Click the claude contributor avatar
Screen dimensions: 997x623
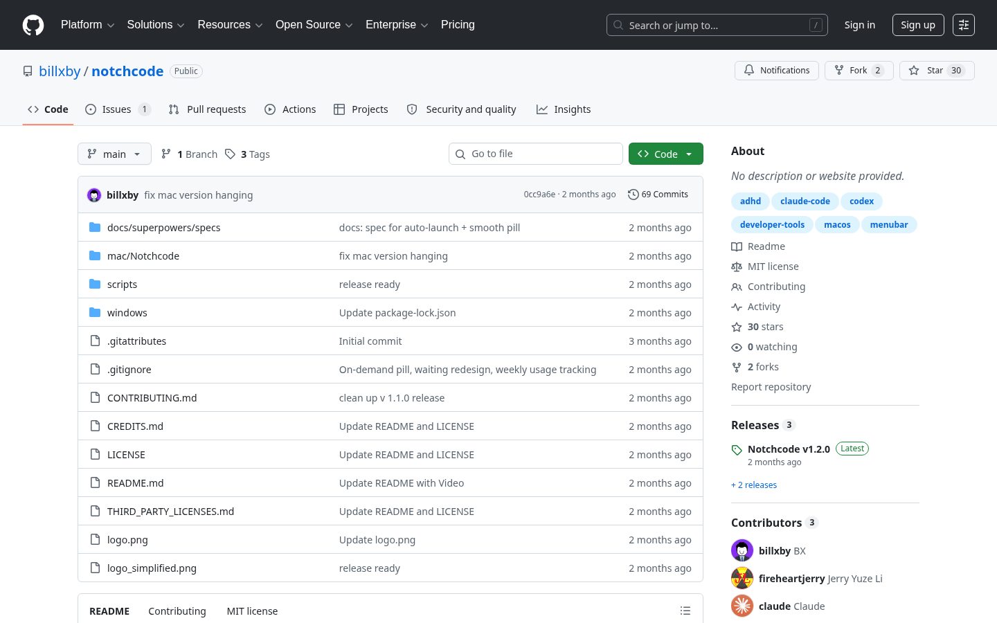click(x=742, y=606)
